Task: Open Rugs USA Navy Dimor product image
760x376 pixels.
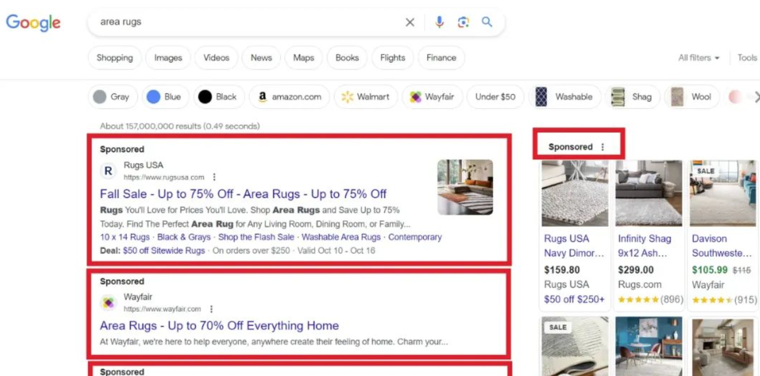Action: point(575,193)
